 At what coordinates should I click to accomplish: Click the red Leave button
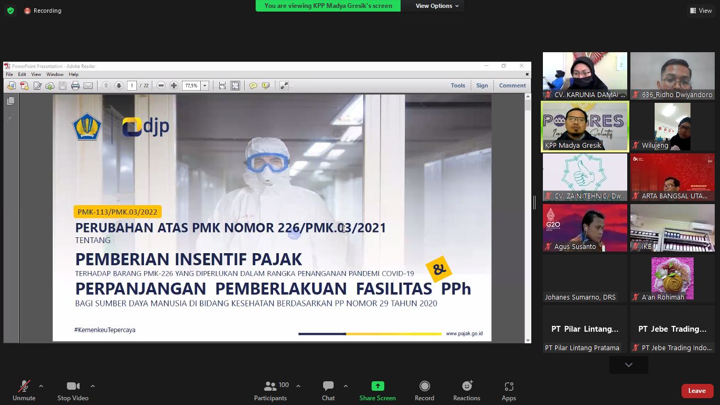pos(697,391)
